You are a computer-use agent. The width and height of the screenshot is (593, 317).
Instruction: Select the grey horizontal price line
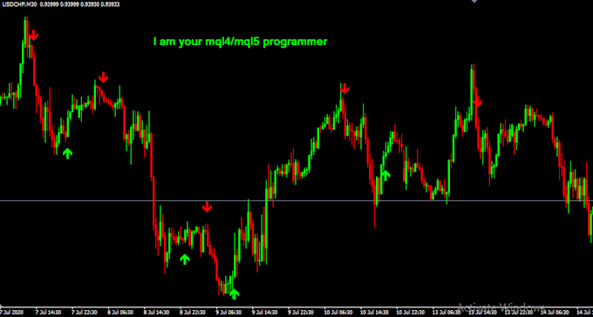click(x=296, y=200)
